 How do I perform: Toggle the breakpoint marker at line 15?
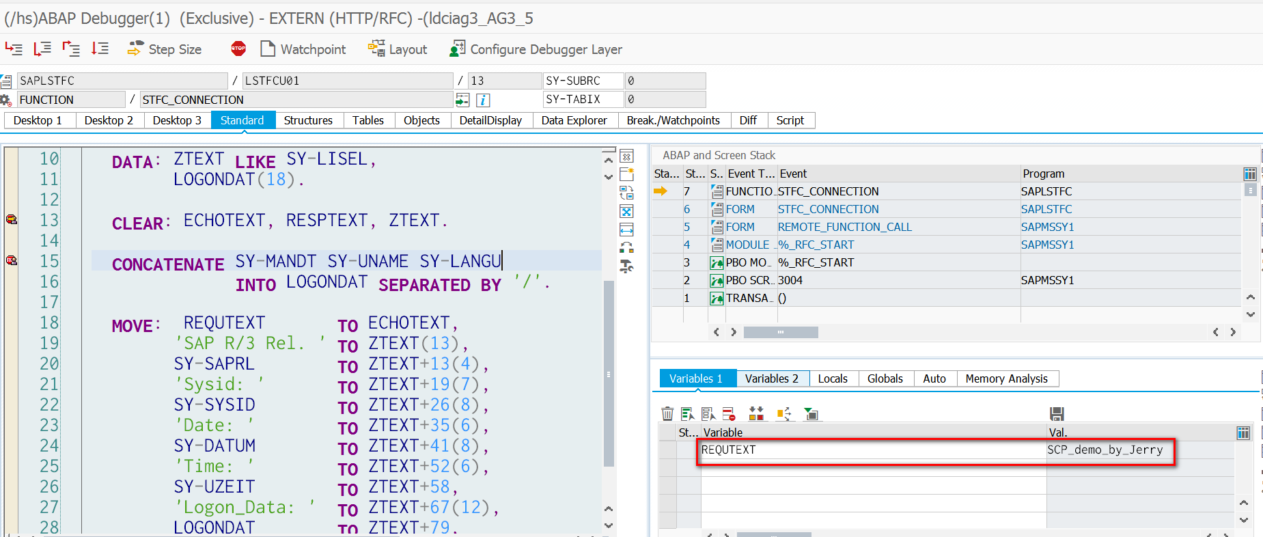[11, 260]
